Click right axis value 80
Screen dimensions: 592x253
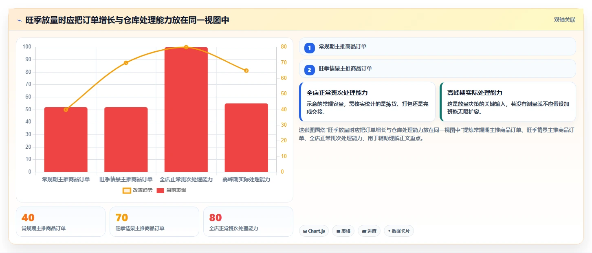[284, 47]
